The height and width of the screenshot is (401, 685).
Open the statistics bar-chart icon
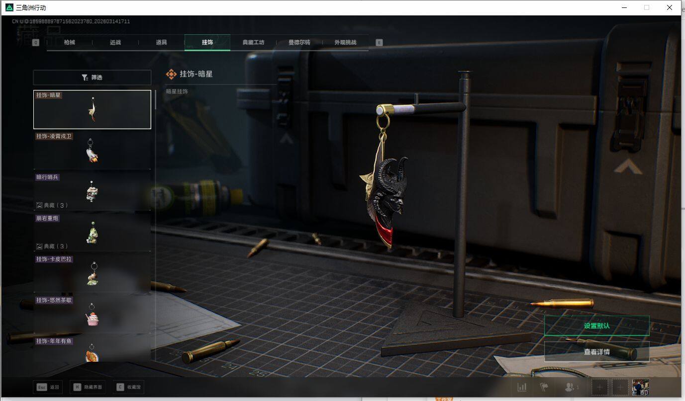point(522,387)
